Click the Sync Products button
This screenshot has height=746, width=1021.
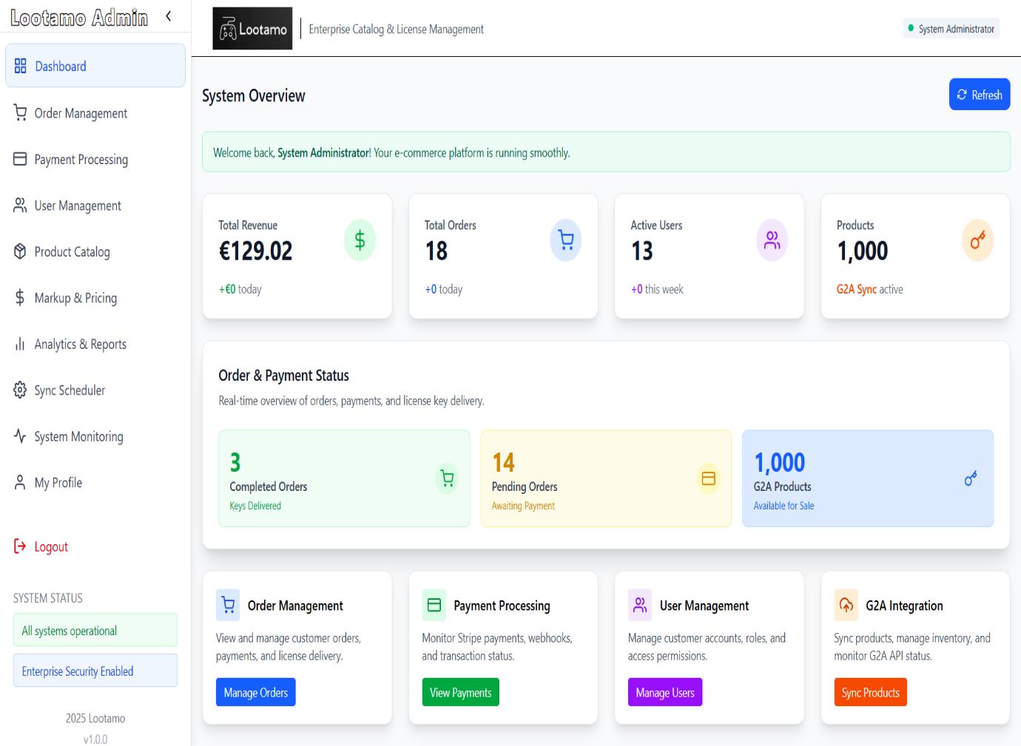[870, 692]
